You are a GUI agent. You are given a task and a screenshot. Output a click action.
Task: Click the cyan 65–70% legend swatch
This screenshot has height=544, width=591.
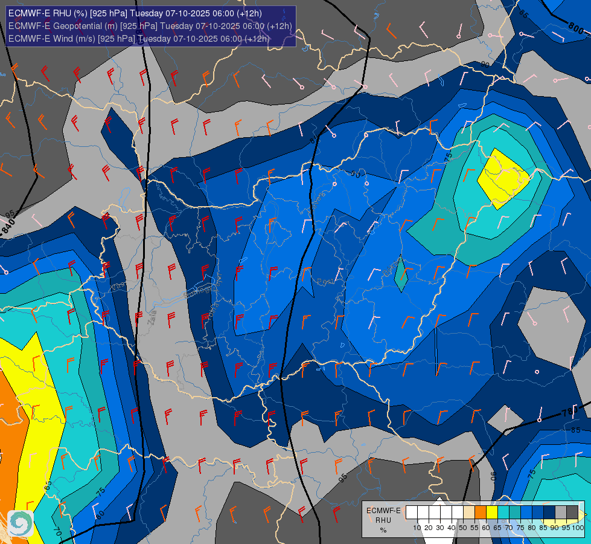click(x=503, y=513)
